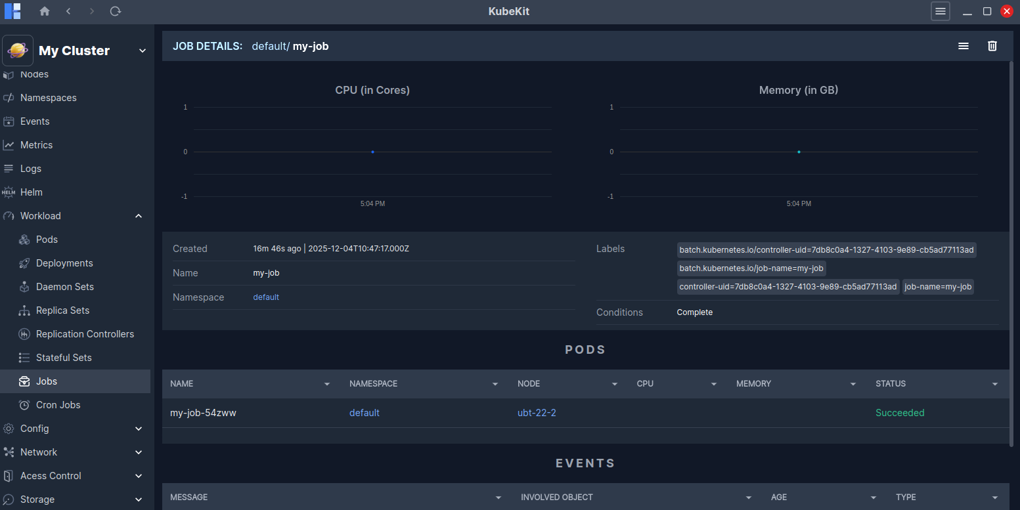Open the STATUS column filter dropdown
The width and height of the screenshot is (1020, 510).
[994, 384]
